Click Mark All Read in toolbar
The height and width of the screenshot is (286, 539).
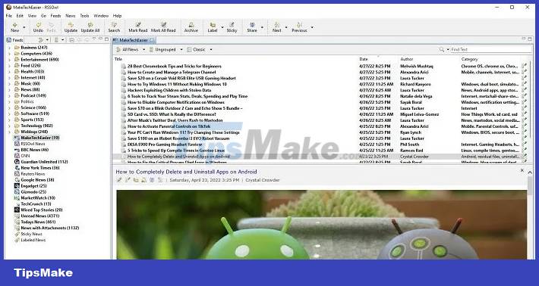(163, 27)
